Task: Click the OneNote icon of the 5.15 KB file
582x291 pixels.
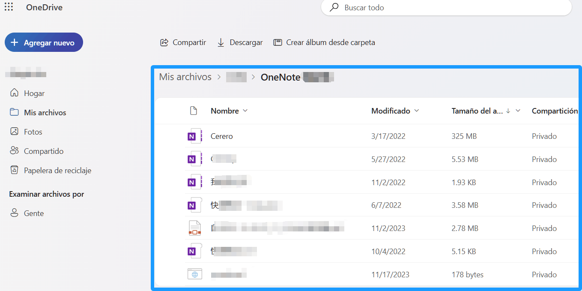Action: [x=194, y=251]
